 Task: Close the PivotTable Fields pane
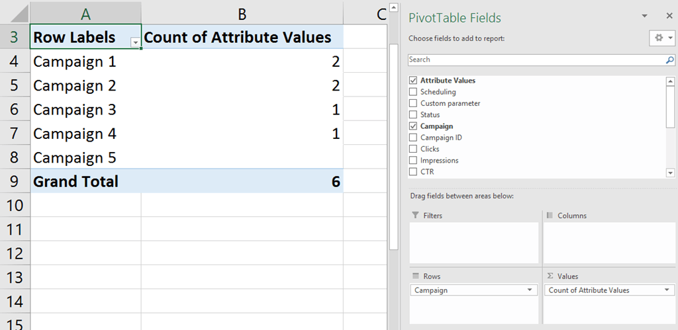(669, 16)
